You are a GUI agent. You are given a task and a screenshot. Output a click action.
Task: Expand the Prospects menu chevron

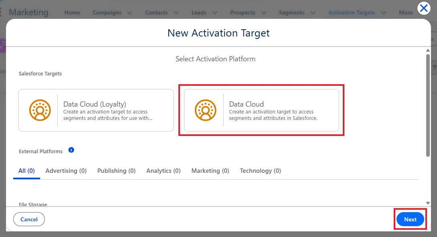(264, 12)
